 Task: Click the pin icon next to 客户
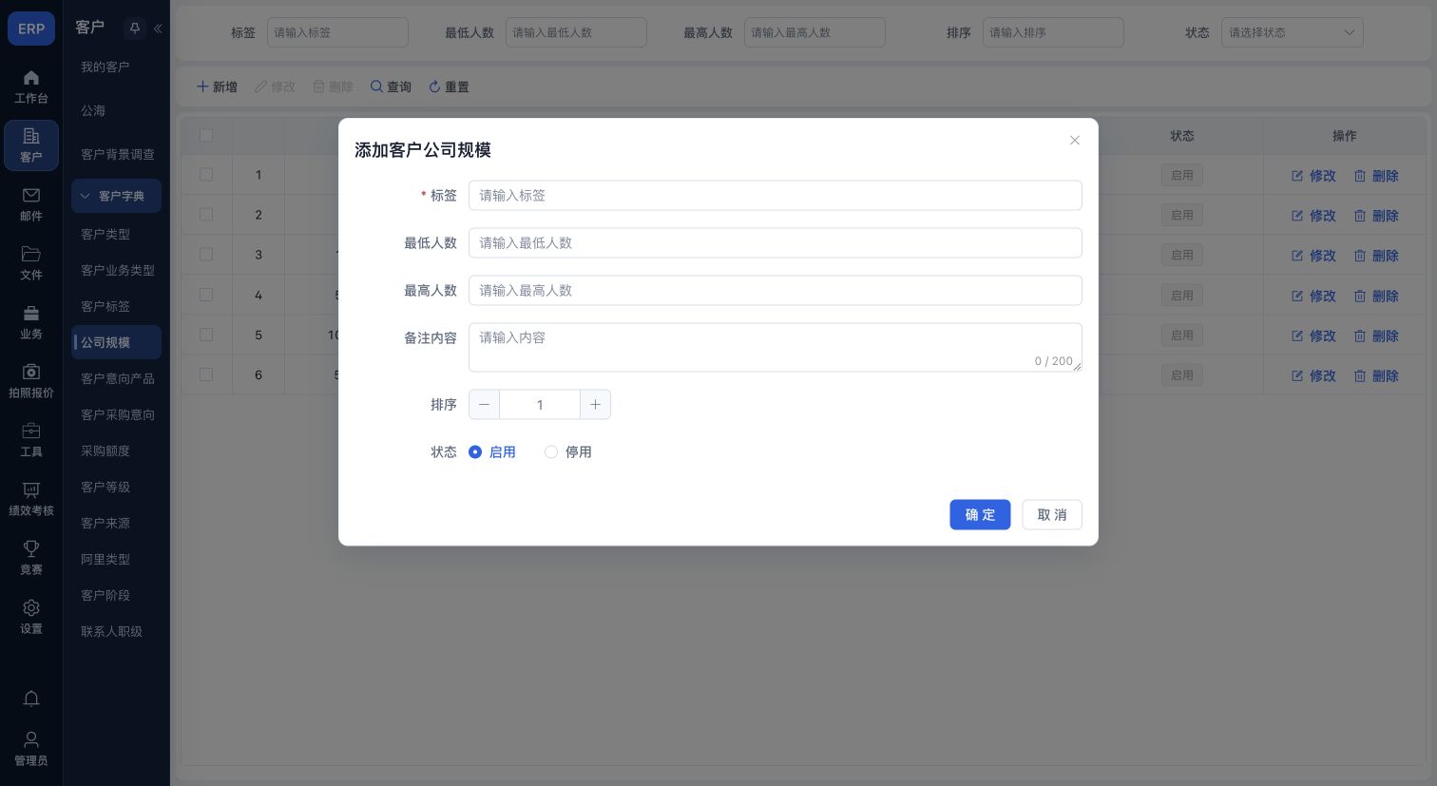[x=135, y=29]
